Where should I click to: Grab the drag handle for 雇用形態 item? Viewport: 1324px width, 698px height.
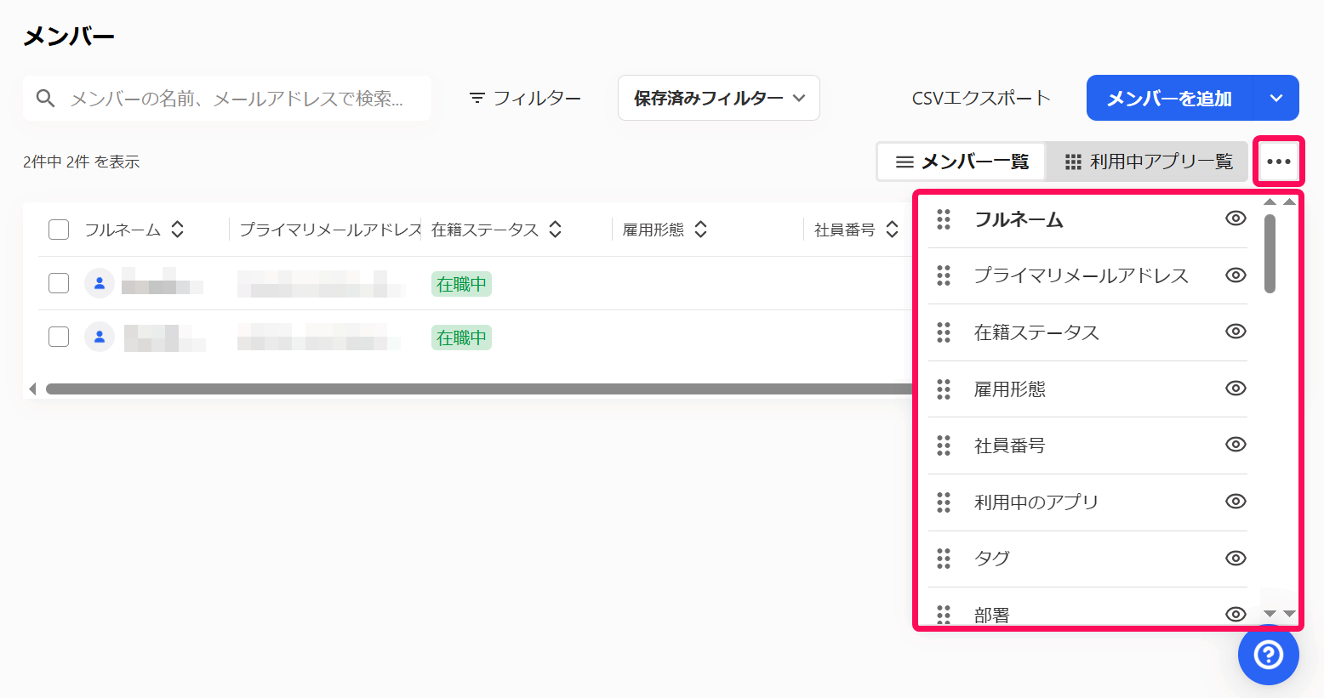[944, 389]
